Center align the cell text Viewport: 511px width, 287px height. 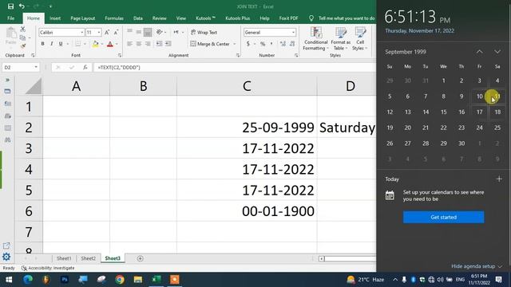click(139, 44)
